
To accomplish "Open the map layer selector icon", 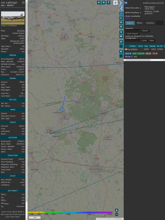I will click(x=115, y=2).
